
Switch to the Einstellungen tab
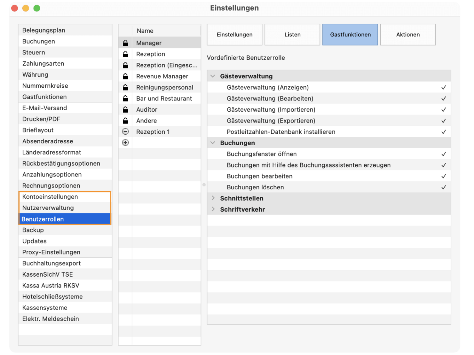(x=235, y=35)
